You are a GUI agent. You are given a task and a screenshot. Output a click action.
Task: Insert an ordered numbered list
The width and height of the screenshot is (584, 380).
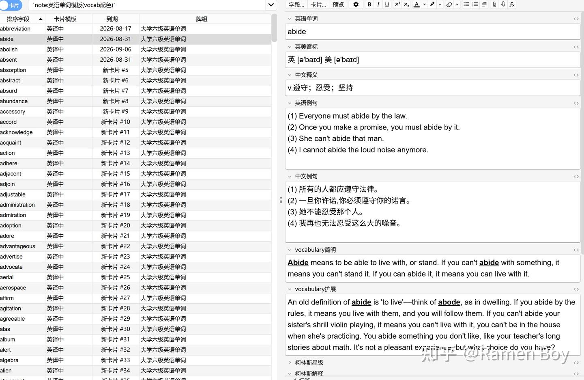point(475,4)
